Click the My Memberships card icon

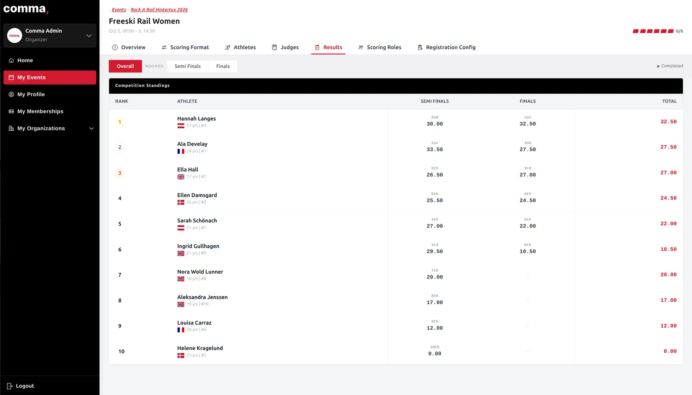click(11, 111)
